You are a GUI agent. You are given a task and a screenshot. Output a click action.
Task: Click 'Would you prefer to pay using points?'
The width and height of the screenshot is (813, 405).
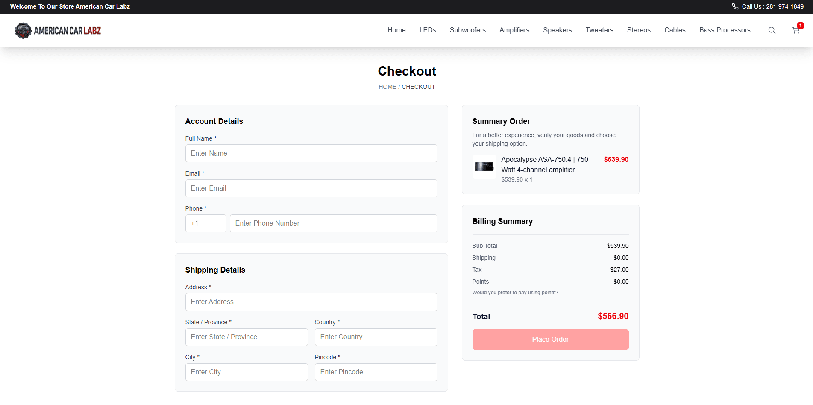click(x=515, y=293)
